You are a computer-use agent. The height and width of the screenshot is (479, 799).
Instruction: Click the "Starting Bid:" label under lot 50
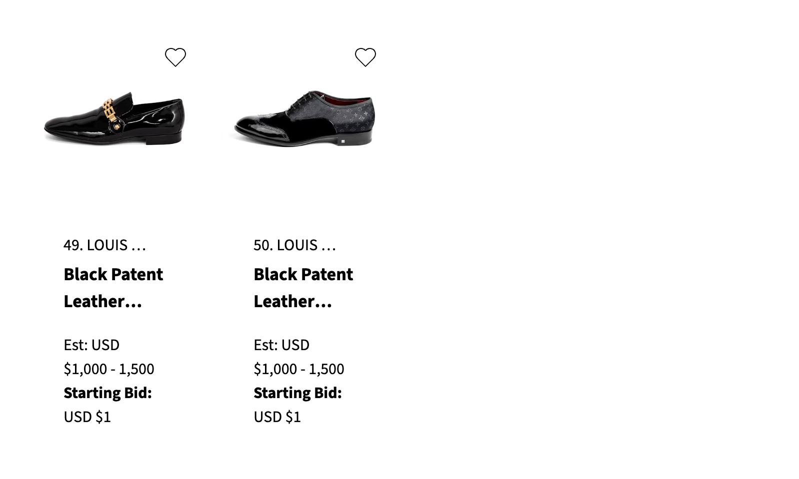click(297, 393)
